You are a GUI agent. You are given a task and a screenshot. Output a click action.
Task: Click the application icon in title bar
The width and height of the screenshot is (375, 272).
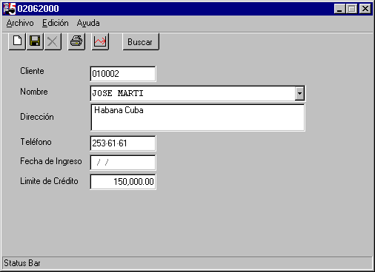(x=10, y=9)
